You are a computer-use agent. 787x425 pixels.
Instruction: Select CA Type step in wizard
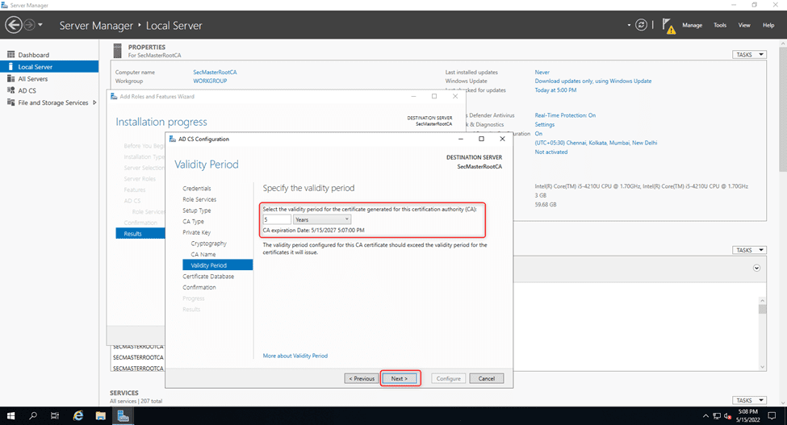193,222
